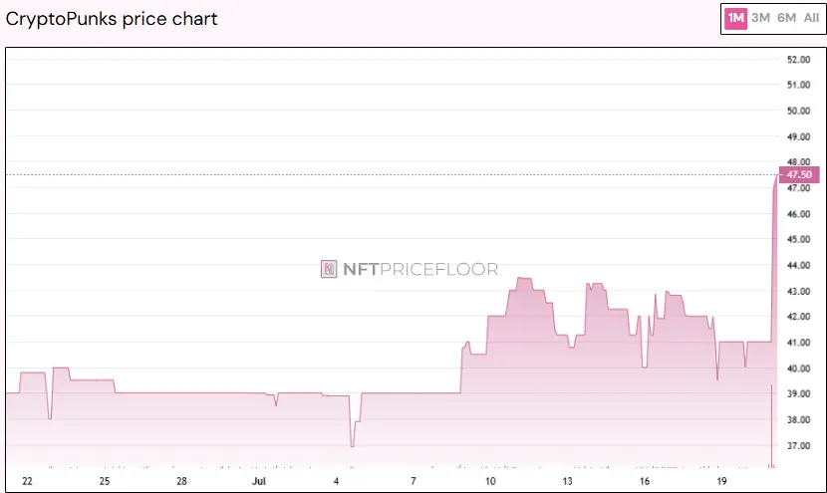Click the NFT Price Floor logo icon

pos(329,269)
